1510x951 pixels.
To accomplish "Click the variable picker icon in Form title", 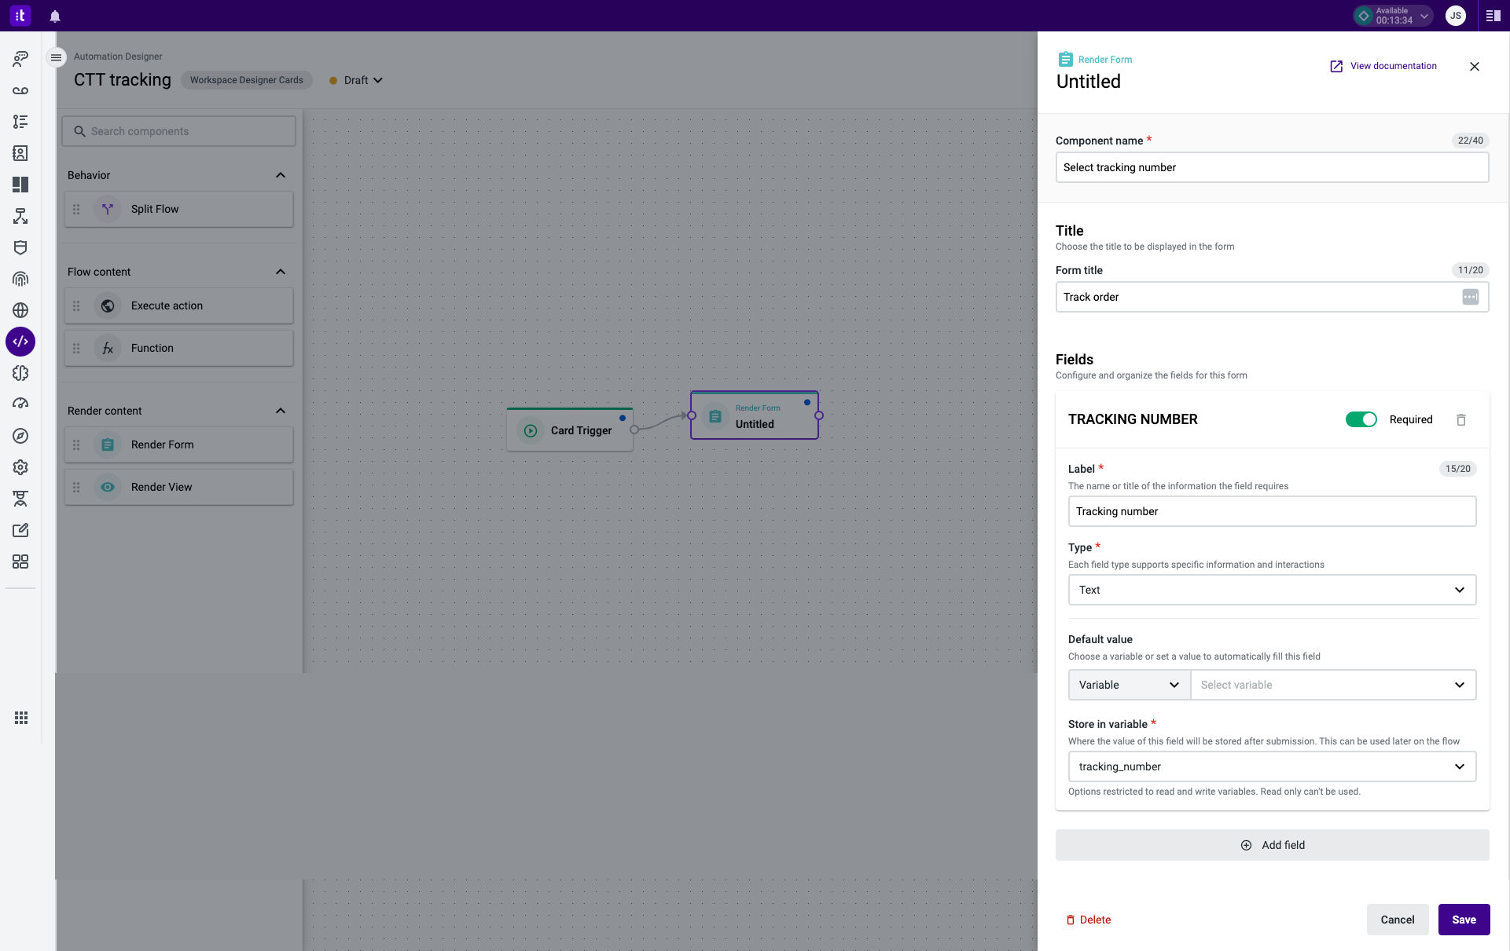I will coord(1470,297).
